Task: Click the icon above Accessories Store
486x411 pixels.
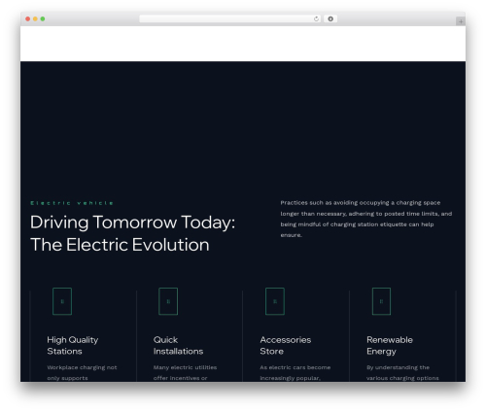Action: (275, 301)
